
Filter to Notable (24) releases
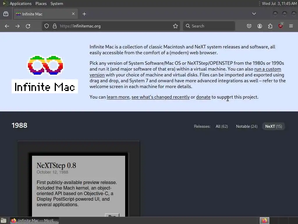tap(247, 126)
